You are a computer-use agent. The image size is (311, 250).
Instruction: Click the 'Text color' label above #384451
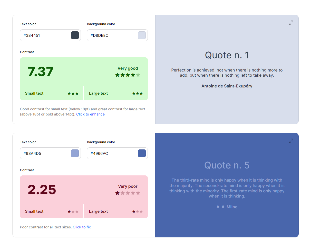pyautogui.click(x=28, y=24)
